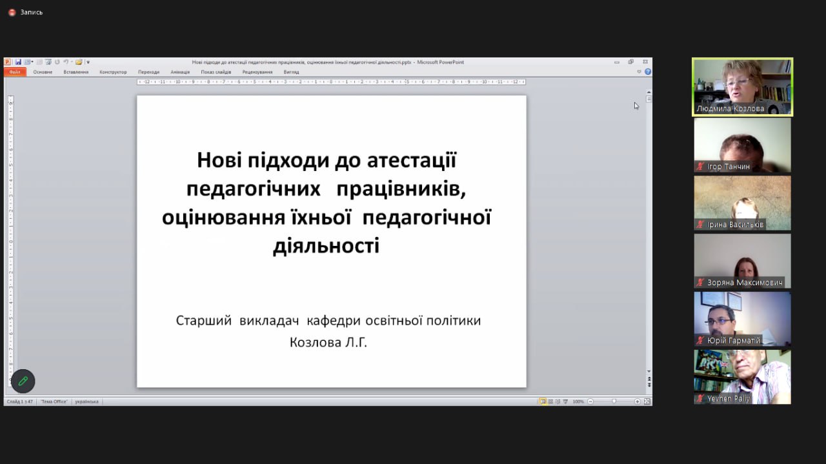This screenshot has height=464, width=826.
Task: Fit slide to current window icon
Action: click(647, 401)
